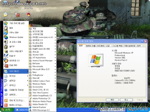
Task: Open V3Pro 2004 from the Start menu
Action: click(x=16, y=33)
